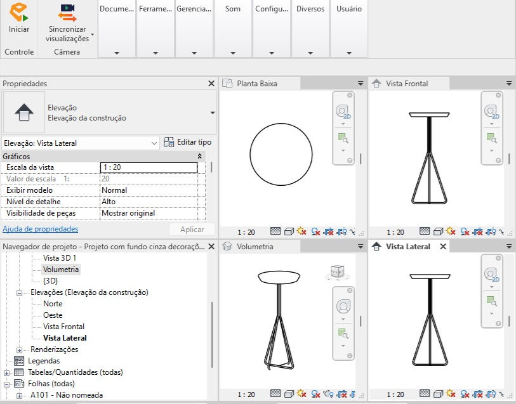Open the Diversos ribbon panel
The height and width of the screenshot is (404, 516).
click(x=310, y=29)
